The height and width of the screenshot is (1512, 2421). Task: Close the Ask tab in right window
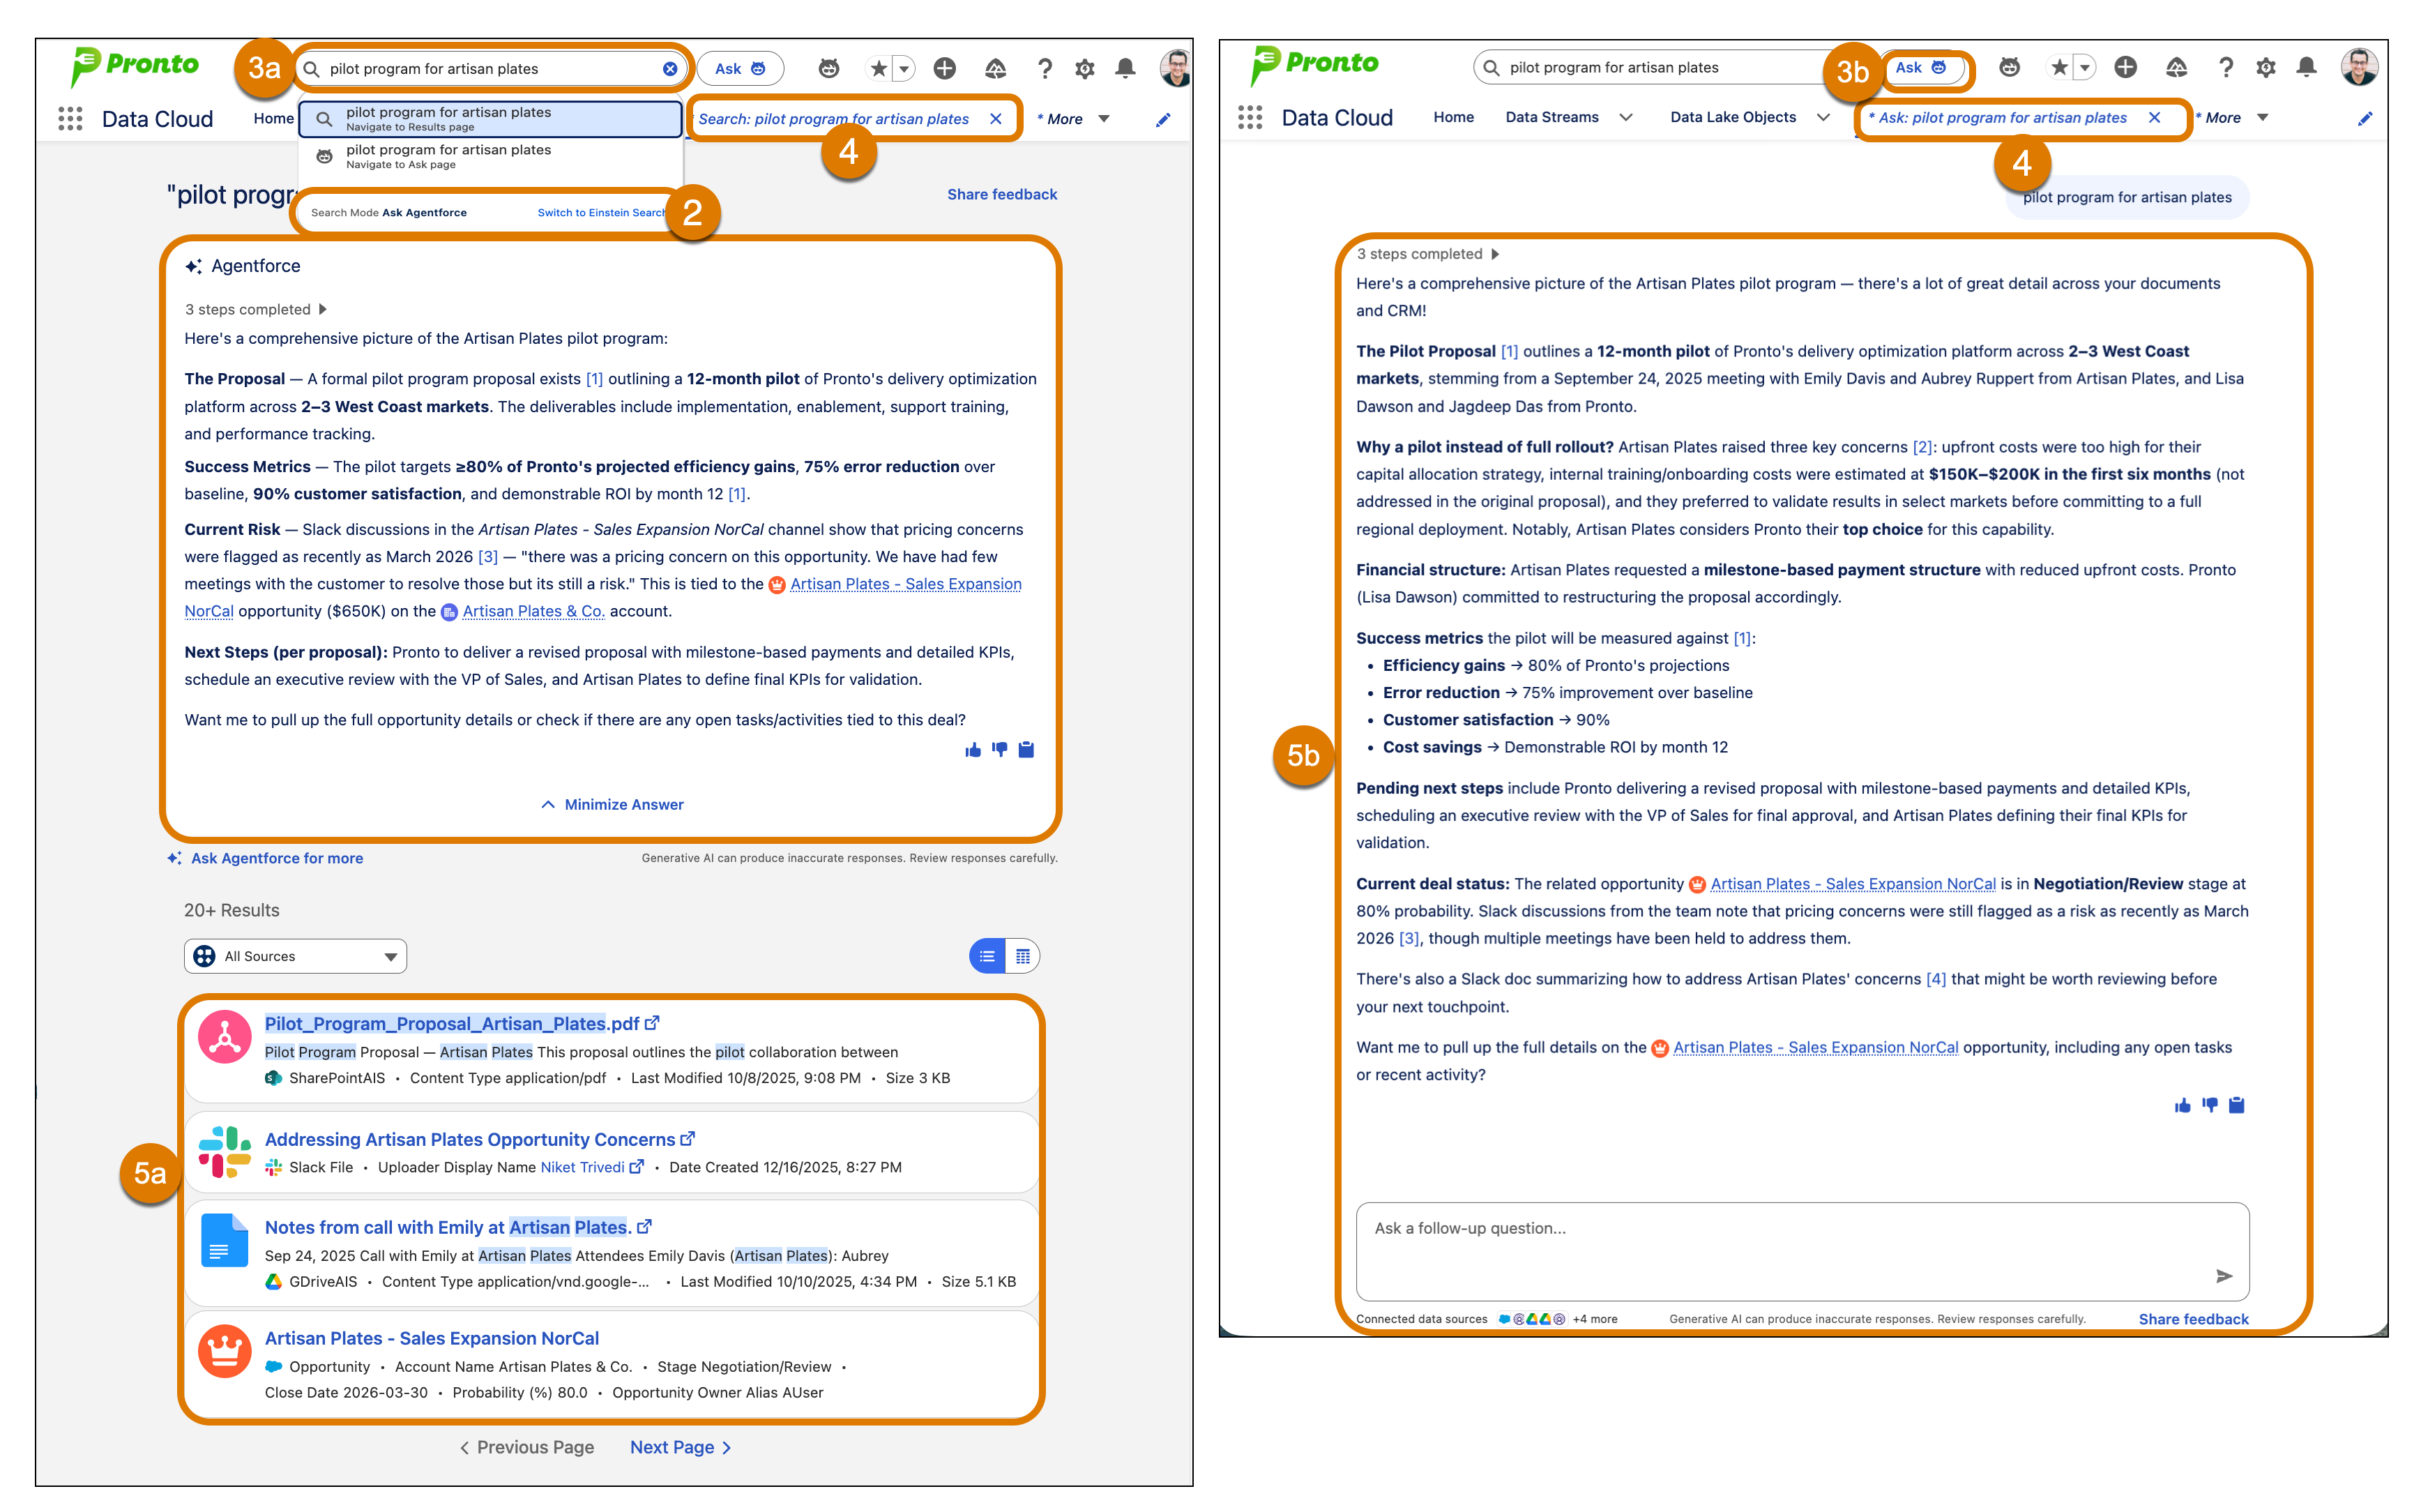[2154, 118]
